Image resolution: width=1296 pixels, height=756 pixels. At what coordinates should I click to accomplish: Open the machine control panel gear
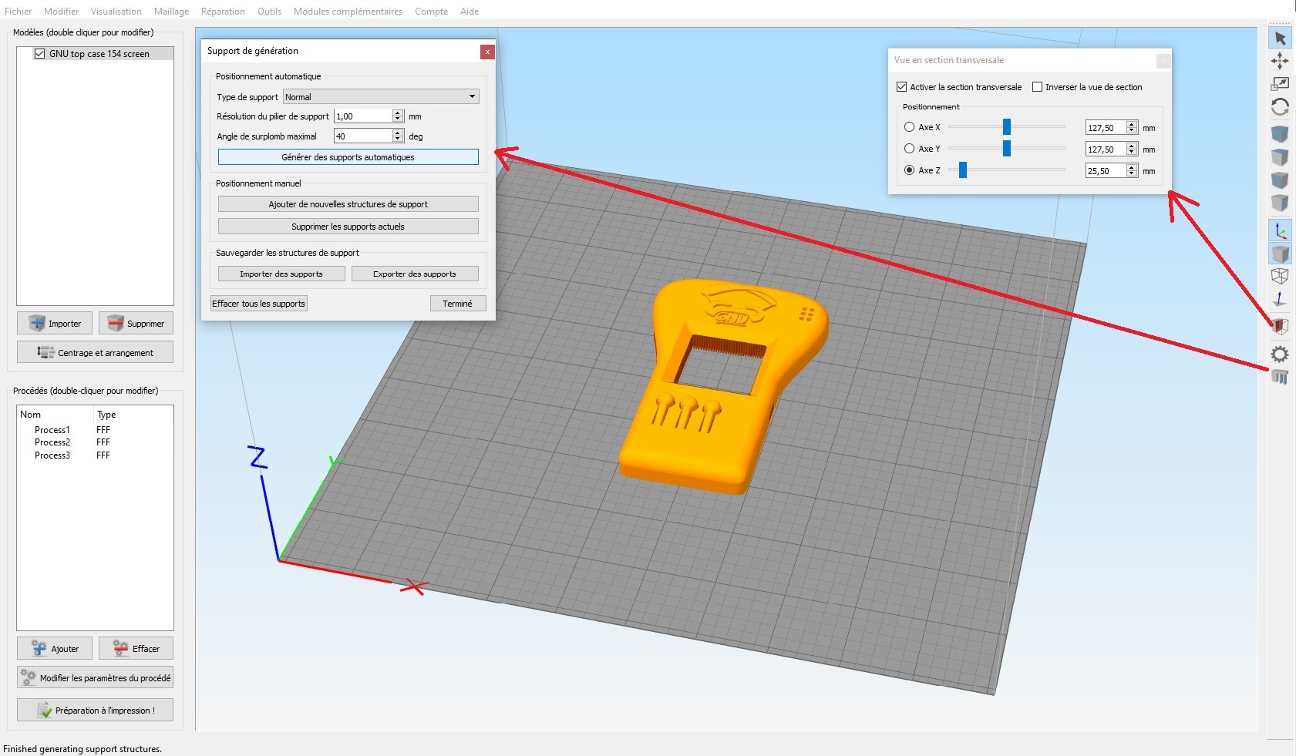coord(1280,354)
